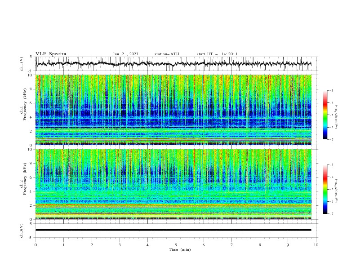Click the 'ch.3(V)' axis label
This screenshot has height=275, width=356.
21,231
